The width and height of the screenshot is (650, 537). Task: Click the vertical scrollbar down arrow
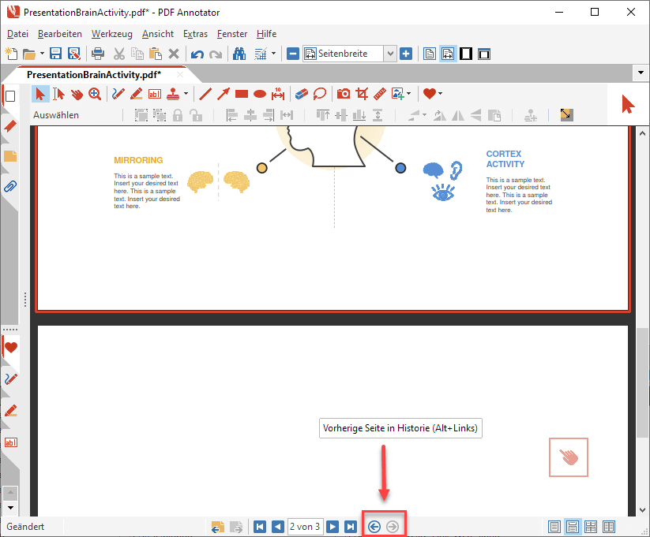643,510
